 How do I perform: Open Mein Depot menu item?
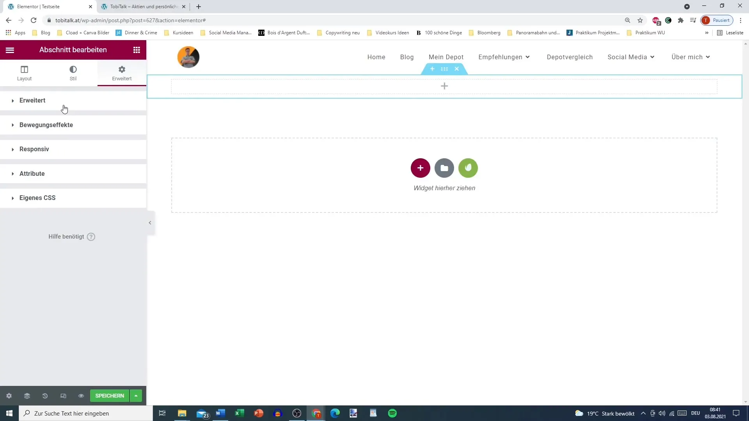pos(446,57)
